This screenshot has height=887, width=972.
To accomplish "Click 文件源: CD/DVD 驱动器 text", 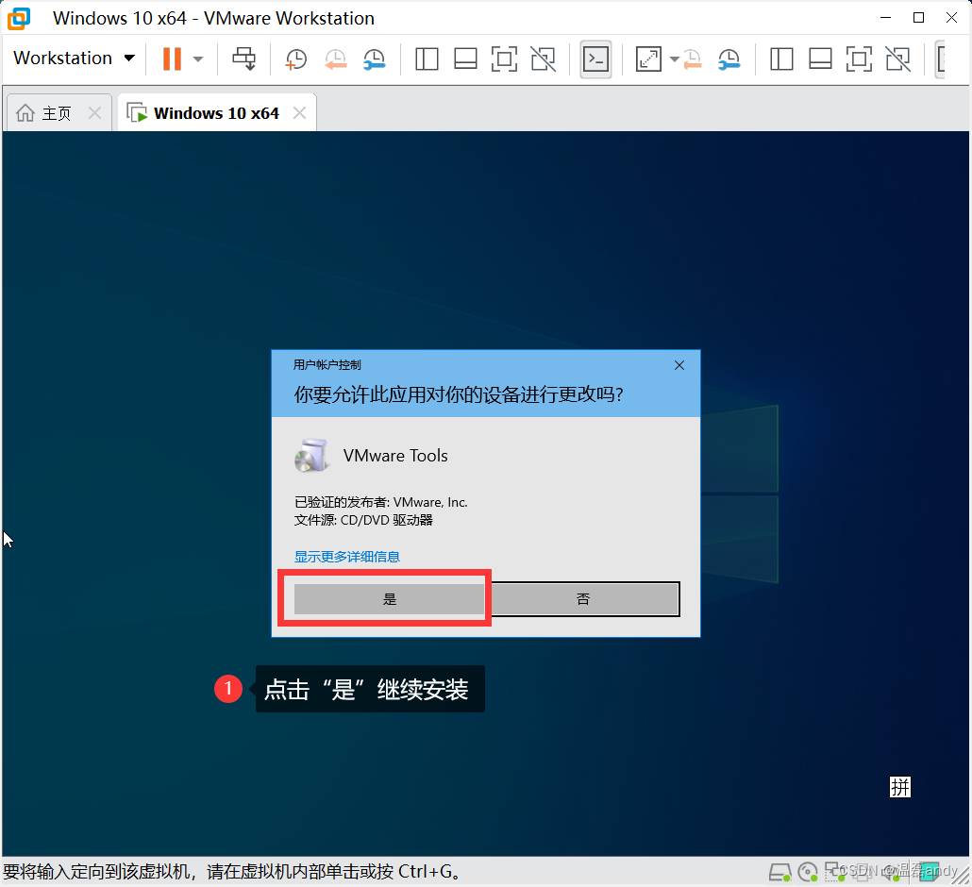I will point(363,520).
